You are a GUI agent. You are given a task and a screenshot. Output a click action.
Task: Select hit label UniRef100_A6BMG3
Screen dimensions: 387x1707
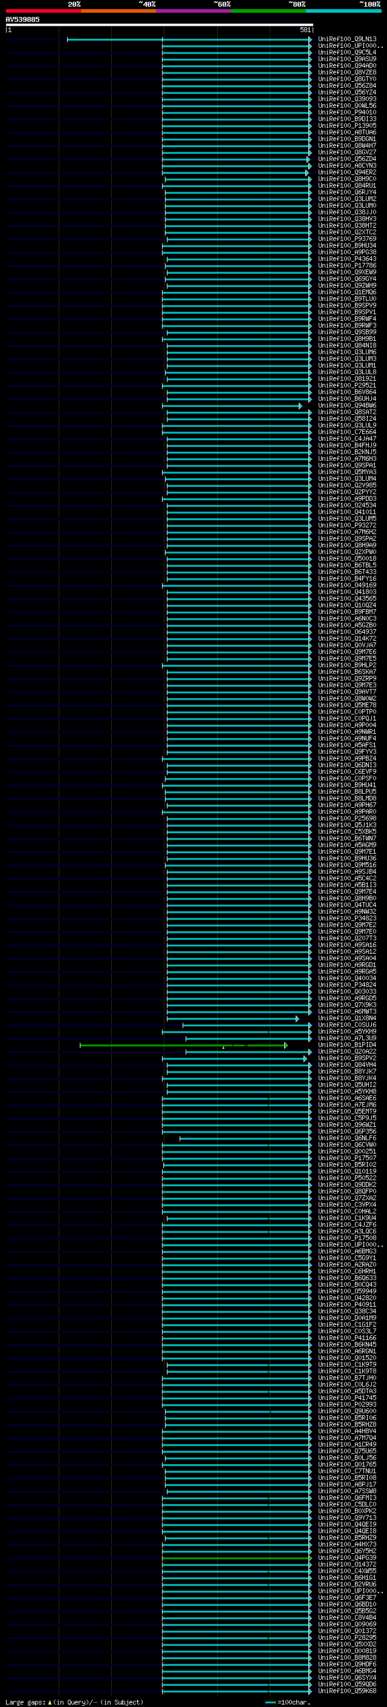click(346, 1252)
